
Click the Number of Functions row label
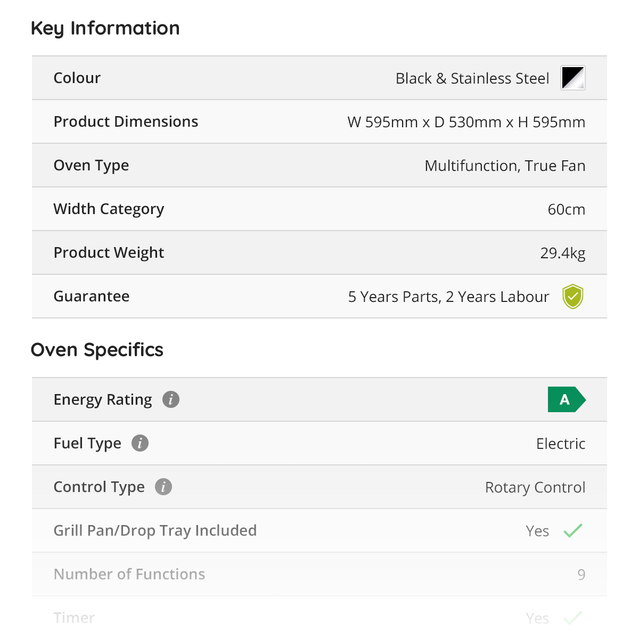[x=129, y=575]
